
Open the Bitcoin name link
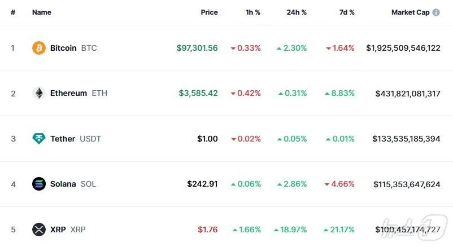click(63, 48)
